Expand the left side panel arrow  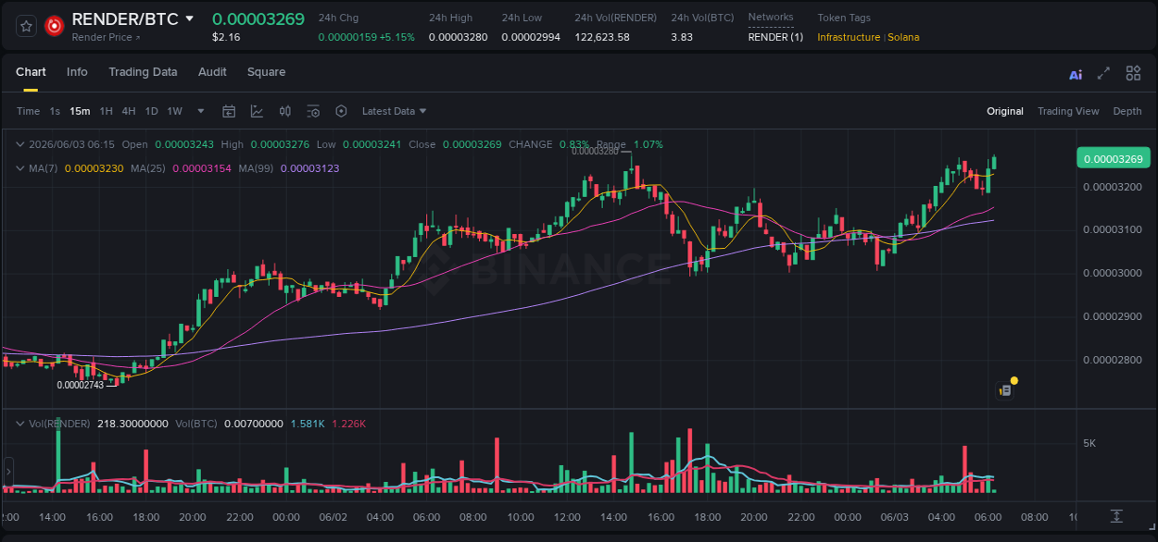coord(7,472)
